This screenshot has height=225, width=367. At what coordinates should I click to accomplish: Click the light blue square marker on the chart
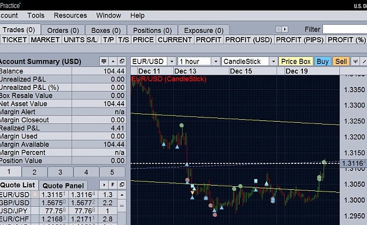[256, 181]
